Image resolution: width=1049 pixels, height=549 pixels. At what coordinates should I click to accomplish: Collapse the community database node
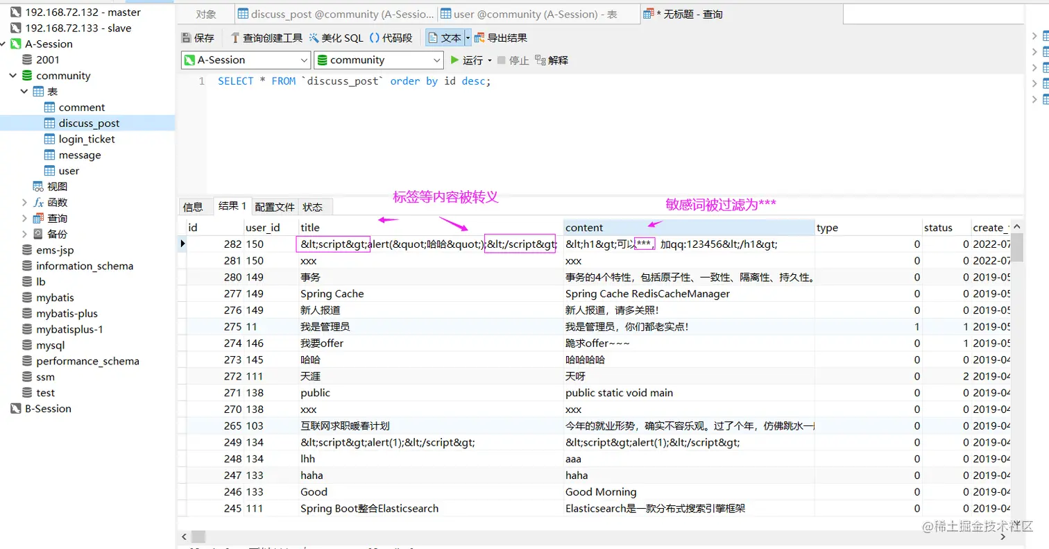pyautogui.click(x=12, y=76)
